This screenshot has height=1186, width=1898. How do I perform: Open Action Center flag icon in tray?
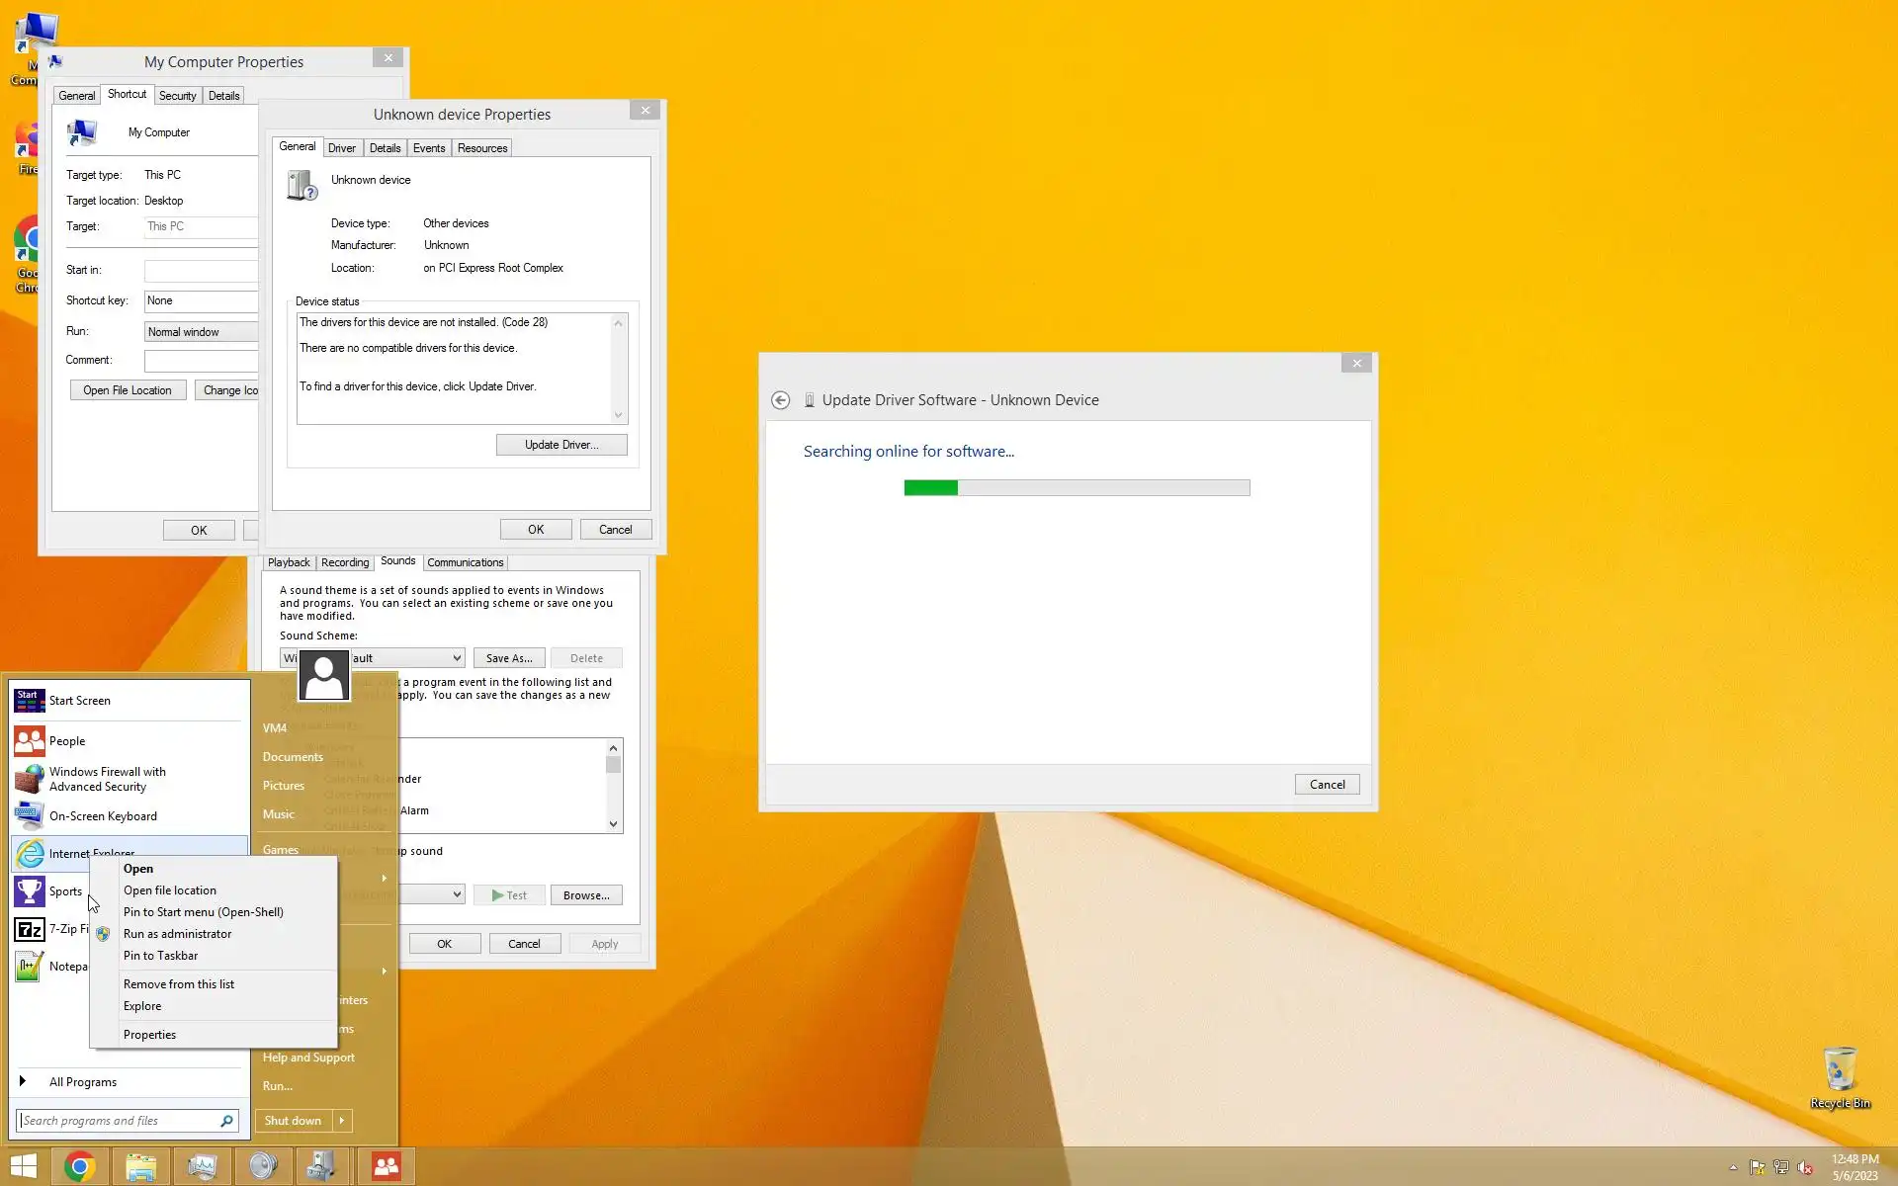[1757, 1167]
